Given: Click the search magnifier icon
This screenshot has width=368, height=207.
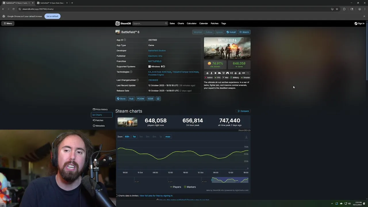Looking at the screenshot, I should tap(166, 23).
